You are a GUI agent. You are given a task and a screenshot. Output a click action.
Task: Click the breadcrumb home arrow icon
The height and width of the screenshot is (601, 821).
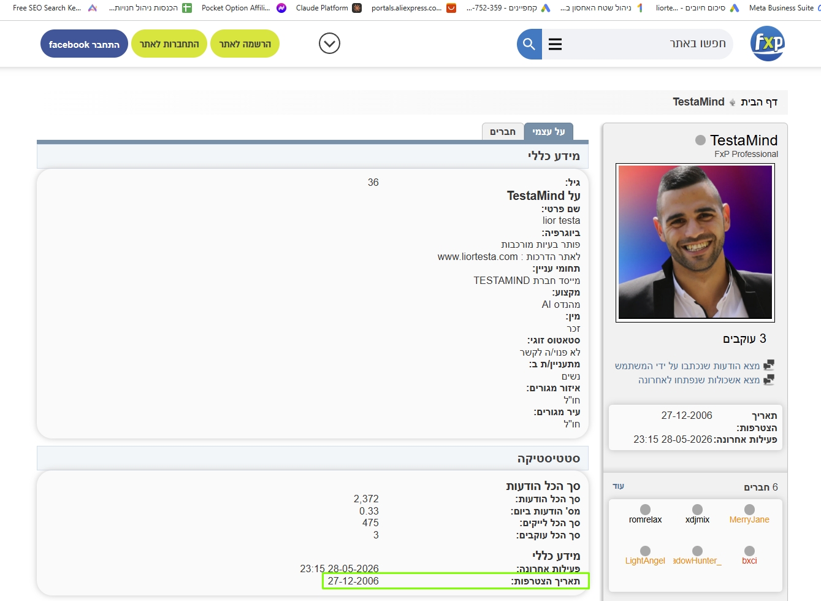(732, 102)
